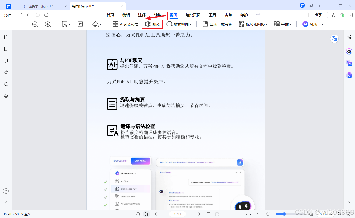Open the search panel in left sidebar
The width and height of the screenshot is (355, 218).
click(6, 84)
